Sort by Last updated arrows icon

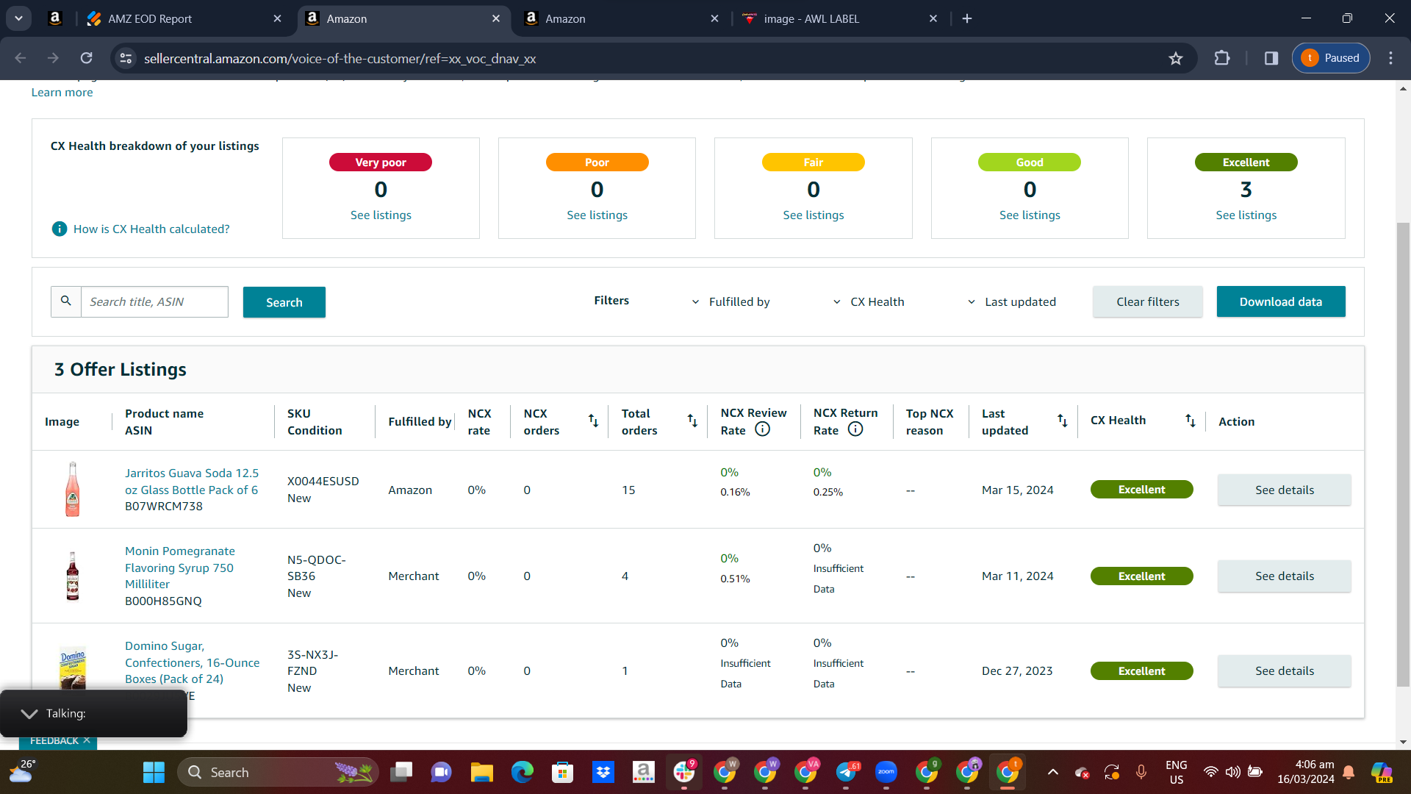point(1063,421)
